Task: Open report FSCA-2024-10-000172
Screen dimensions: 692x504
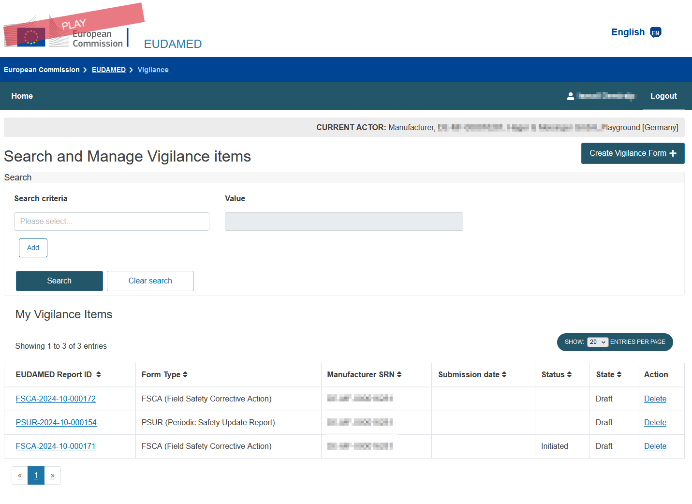Action: point(56,399)
